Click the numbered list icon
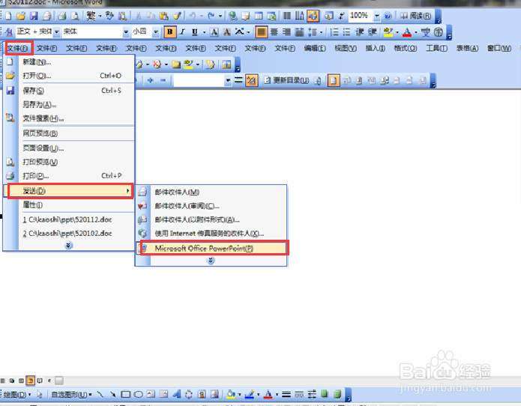The height and width of the screenshot is (406, 521). pos(334,32)
